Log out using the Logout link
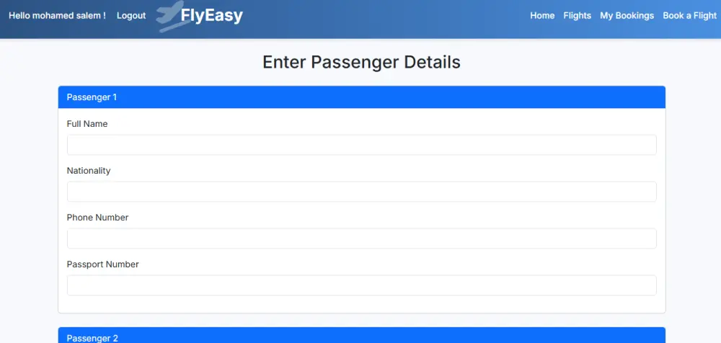The height and width of the screenshot is (343, 721). pos(131,15)
